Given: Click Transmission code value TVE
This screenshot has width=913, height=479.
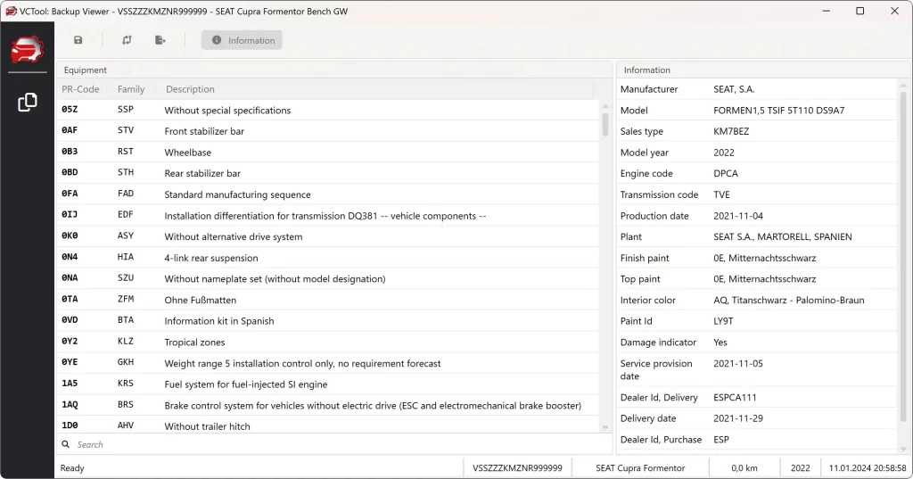Looking at the screenshot, I should 721,194.
